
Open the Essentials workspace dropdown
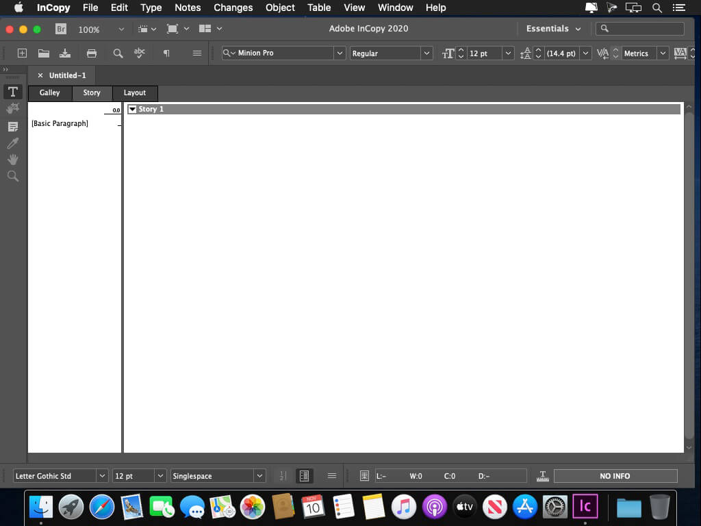pyautogui.click(x=552, y=29)
